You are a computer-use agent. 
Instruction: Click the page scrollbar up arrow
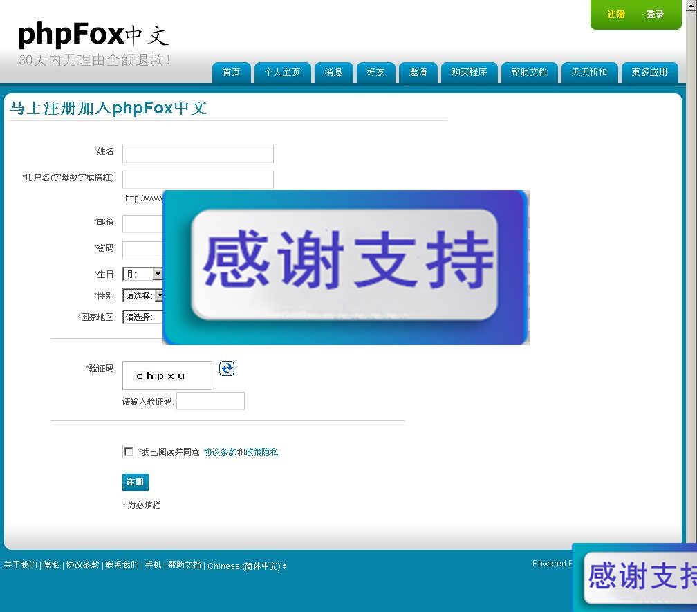point(691,6)
